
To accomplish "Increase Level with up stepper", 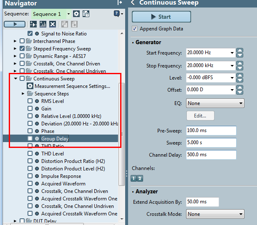I will click(x=239, y=75).
